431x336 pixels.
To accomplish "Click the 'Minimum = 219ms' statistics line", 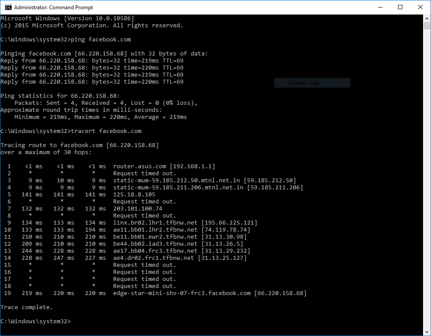I will click(x=101, y=117).
